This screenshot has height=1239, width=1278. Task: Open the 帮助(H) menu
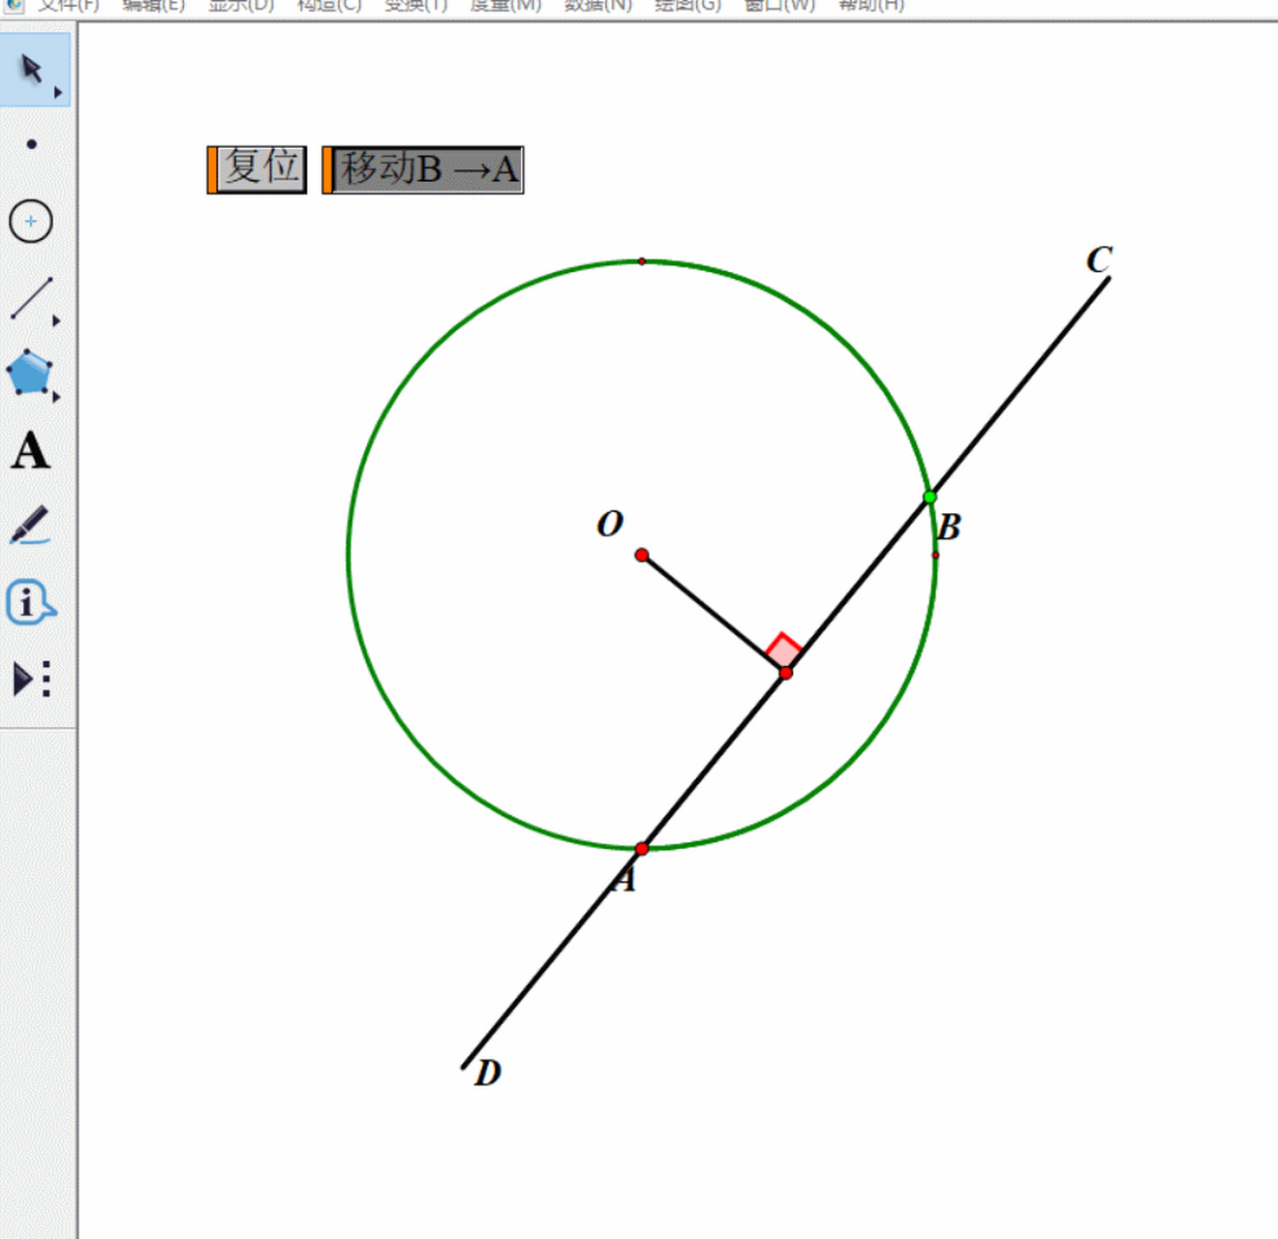tap(871, 5)
